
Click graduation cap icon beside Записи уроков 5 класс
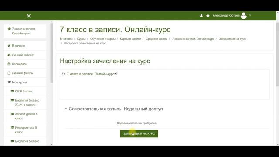pos(12,114)
